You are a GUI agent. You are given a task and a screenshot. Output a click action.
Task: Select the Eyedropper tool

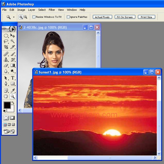tap(12, 91)
